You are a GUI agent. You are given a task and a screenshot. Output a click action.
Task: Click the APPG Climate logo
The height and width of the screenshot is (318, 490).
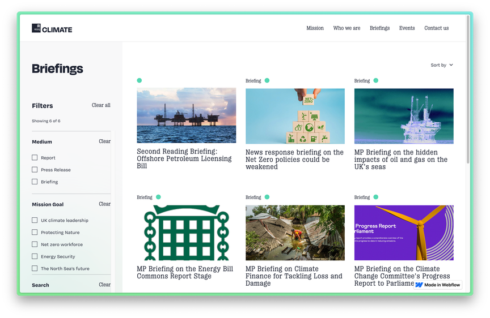pyautogui.click(x=52, y=28)
